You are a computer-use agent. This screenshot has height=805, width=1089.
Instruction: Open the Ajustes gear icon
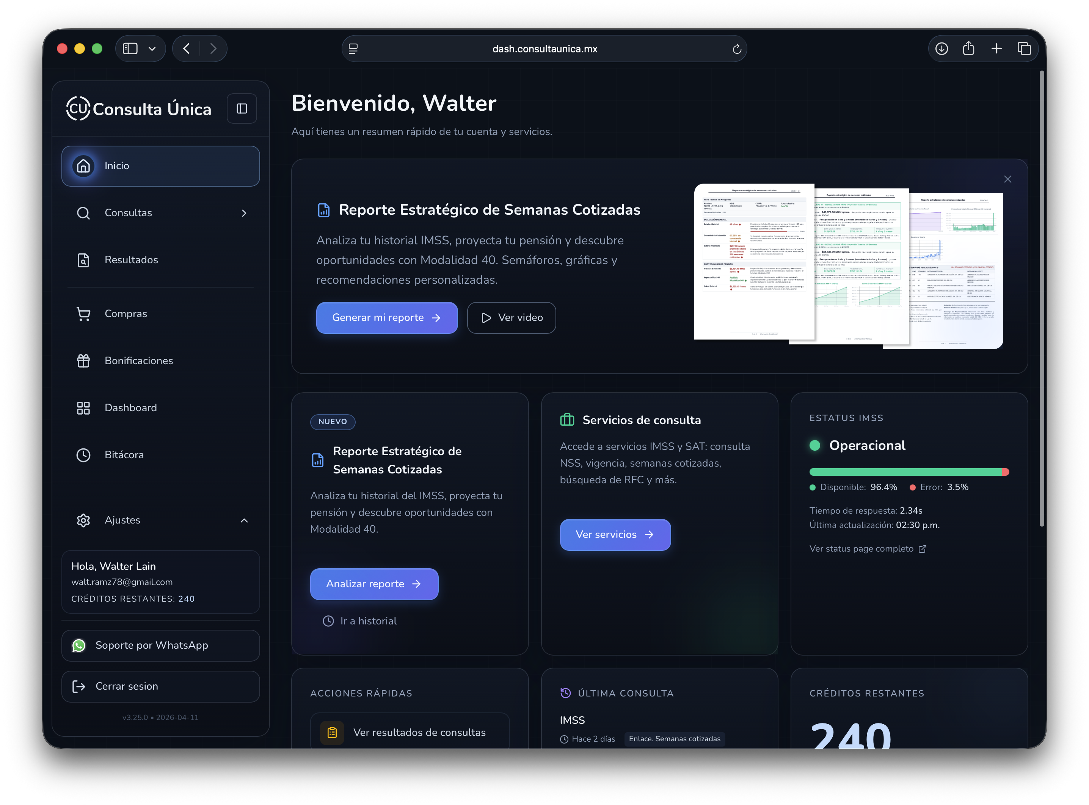coord(83,520)
